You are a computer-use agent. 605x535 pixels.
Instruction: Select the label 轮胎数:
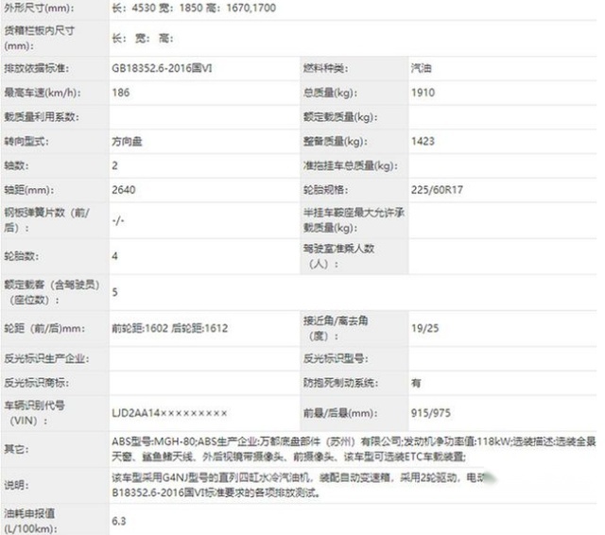[x=21, y=256]
